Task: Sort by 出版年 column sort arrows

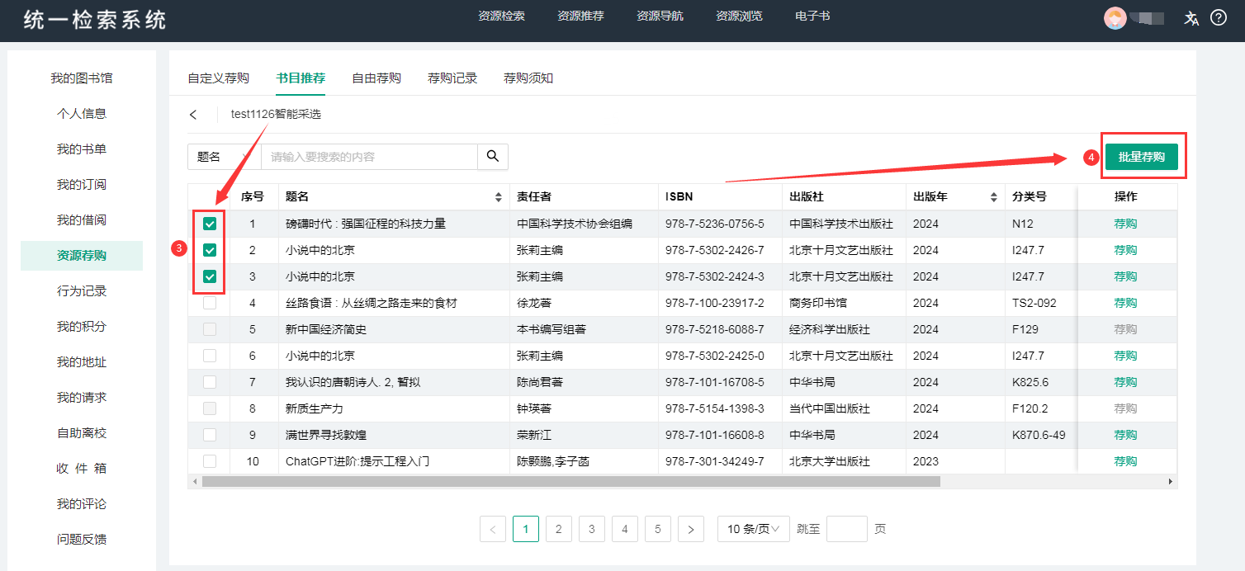Action: (x=993, y=197)
